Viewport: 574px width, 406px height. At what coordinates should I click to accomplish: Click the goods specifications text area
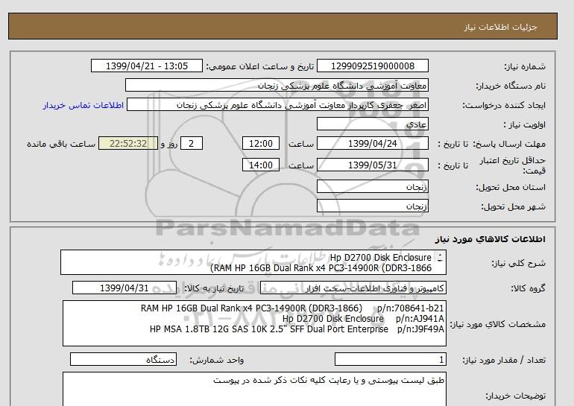click(x=254, y=323)
